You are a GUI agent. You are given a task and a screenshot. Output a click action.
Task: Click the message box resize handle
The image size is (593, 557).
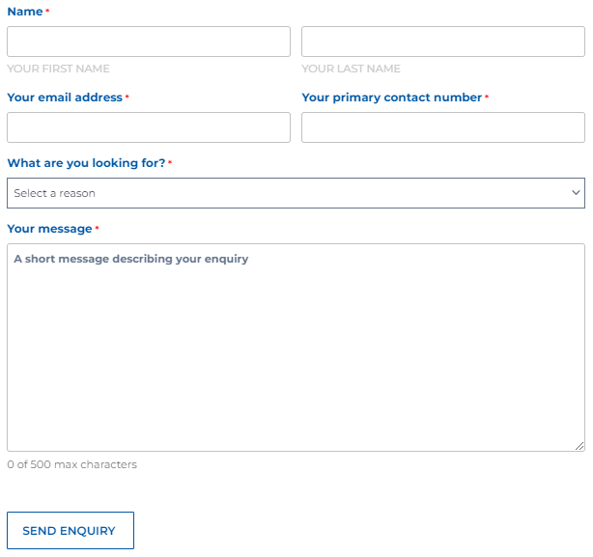coord(579,446)
